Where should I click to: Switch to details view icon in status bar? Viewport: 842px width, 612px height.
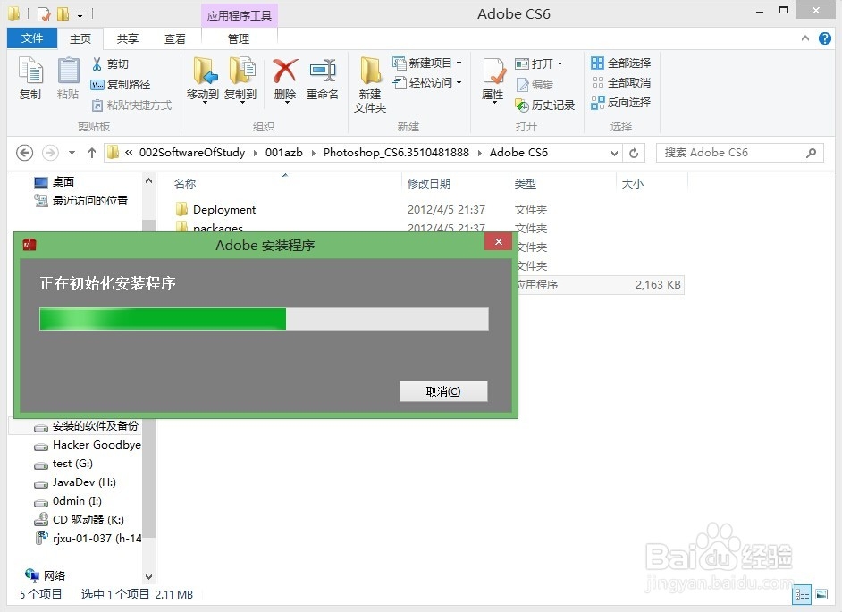coord(803,594)
